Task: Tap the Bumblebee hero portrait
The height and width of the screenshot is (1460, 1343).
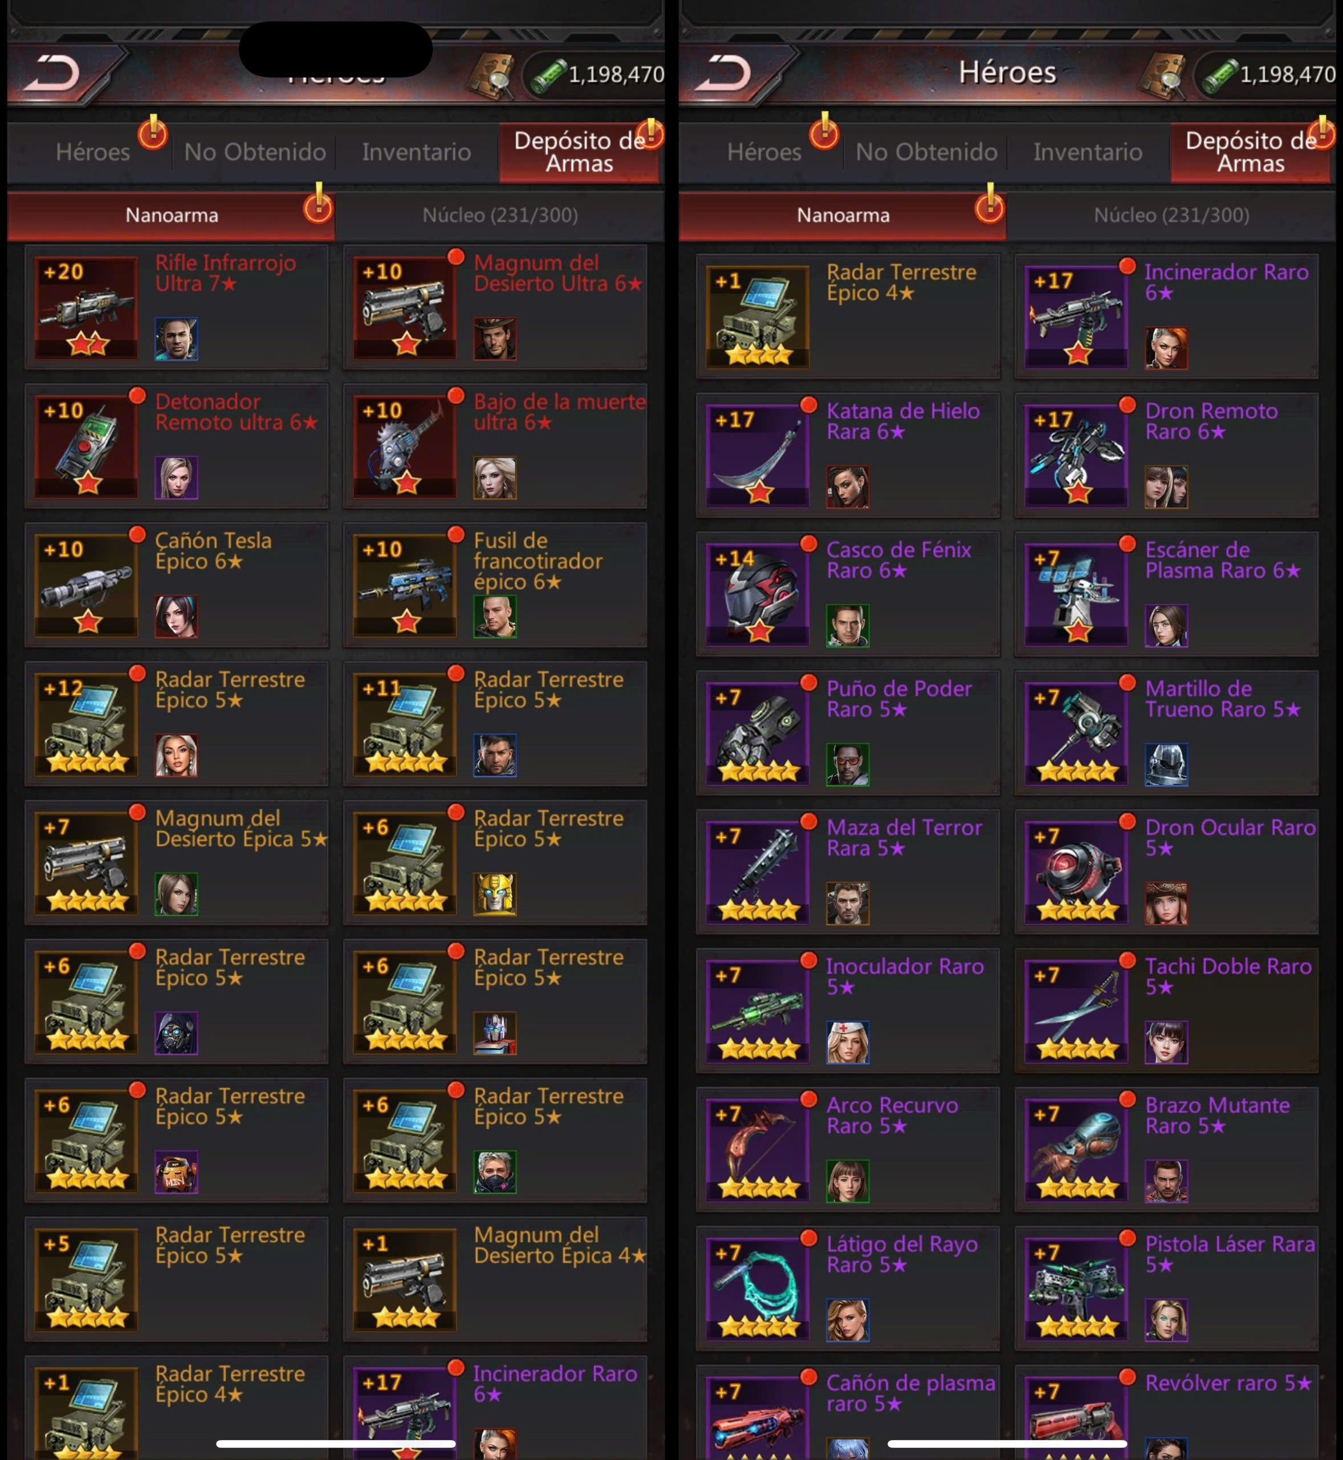Action: 495,894
